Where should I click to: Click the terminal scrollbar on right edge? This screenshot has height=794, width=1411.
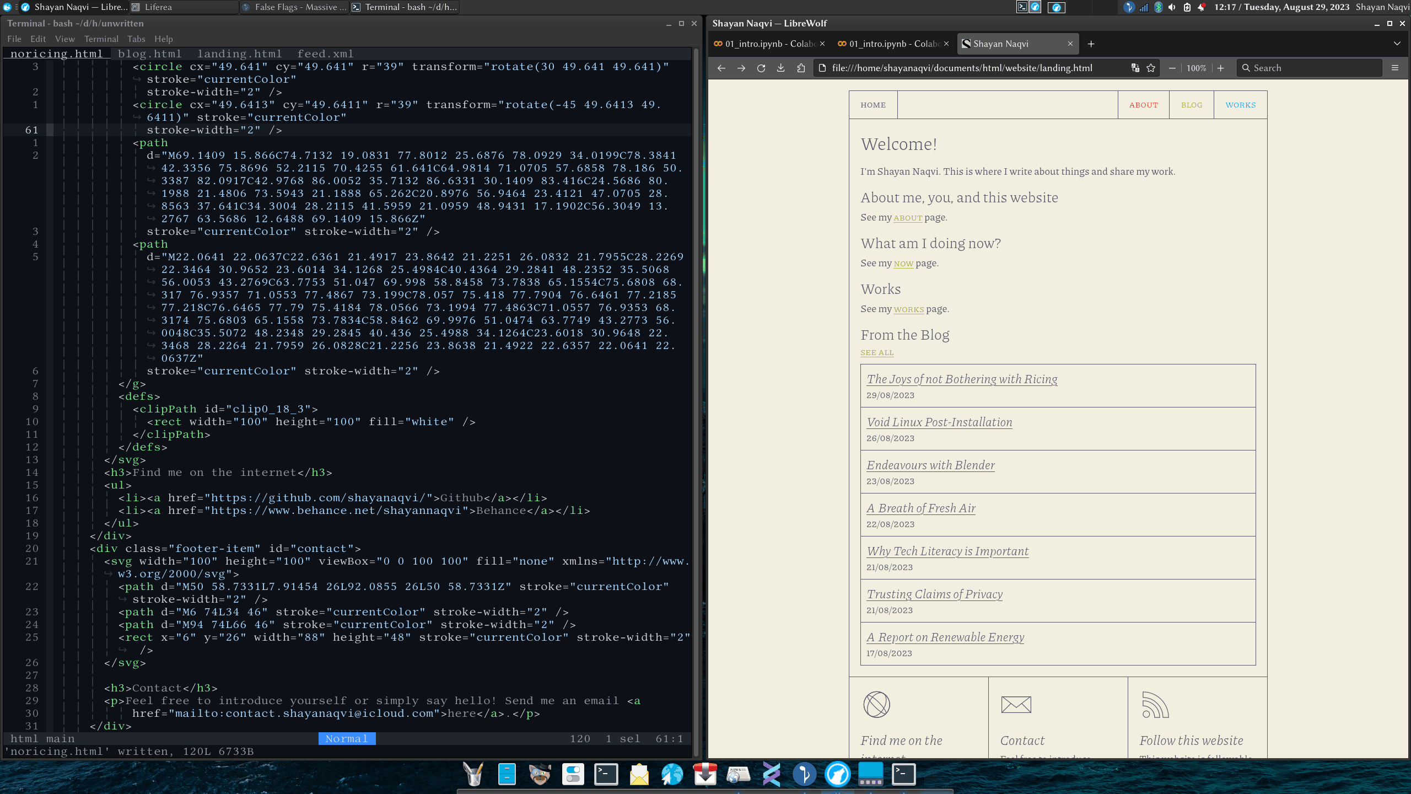(696, 401)
